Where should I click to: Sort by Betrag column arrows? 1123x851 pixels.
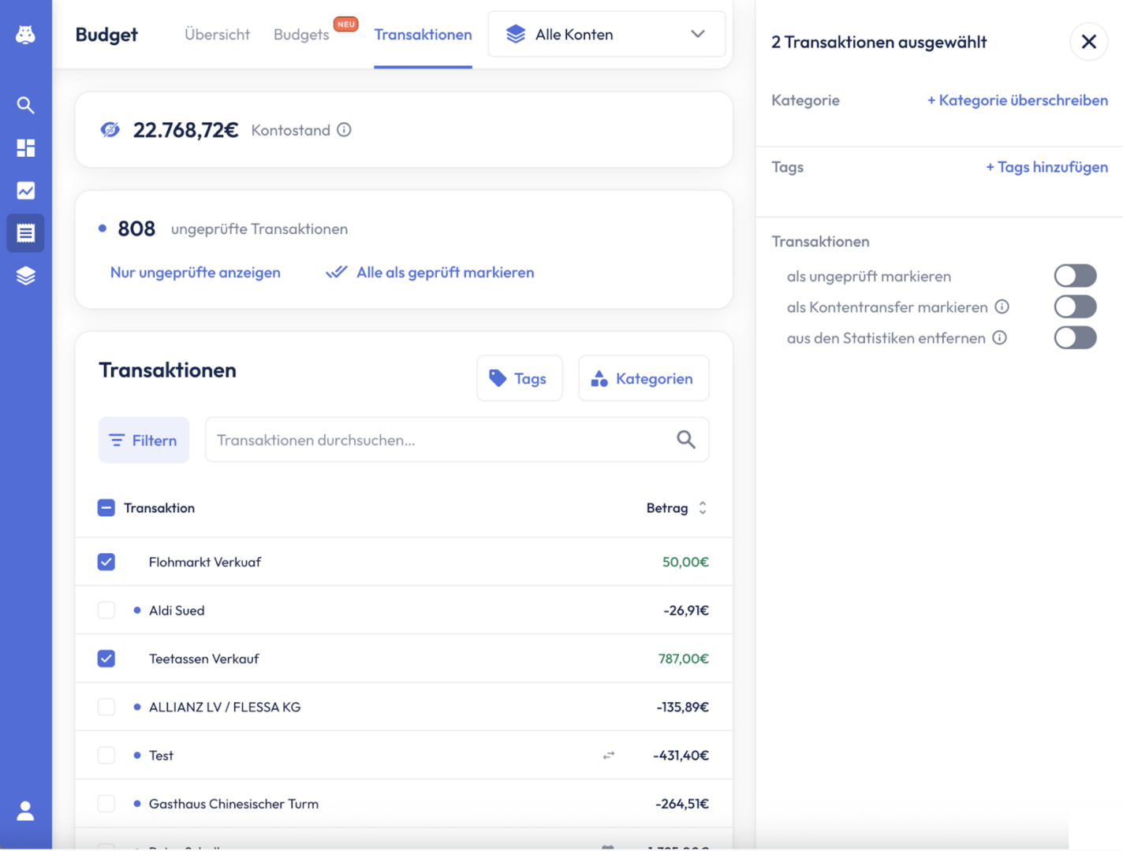702,508
